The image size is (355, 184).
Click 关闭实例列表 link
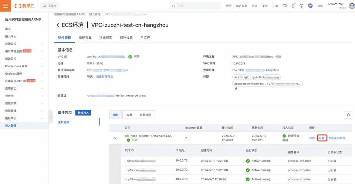(x=337, y=138)
